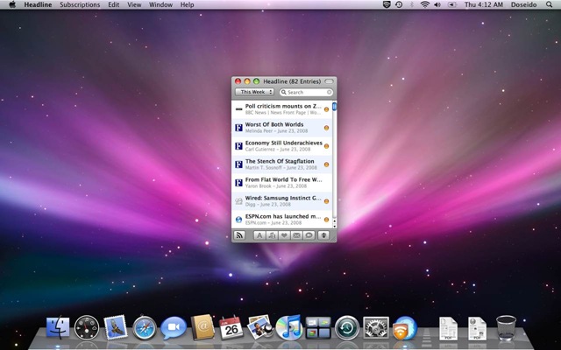561x350 pixels.
Task: Click the heart favorites icon in toolbar
Action: pos(285,234)
